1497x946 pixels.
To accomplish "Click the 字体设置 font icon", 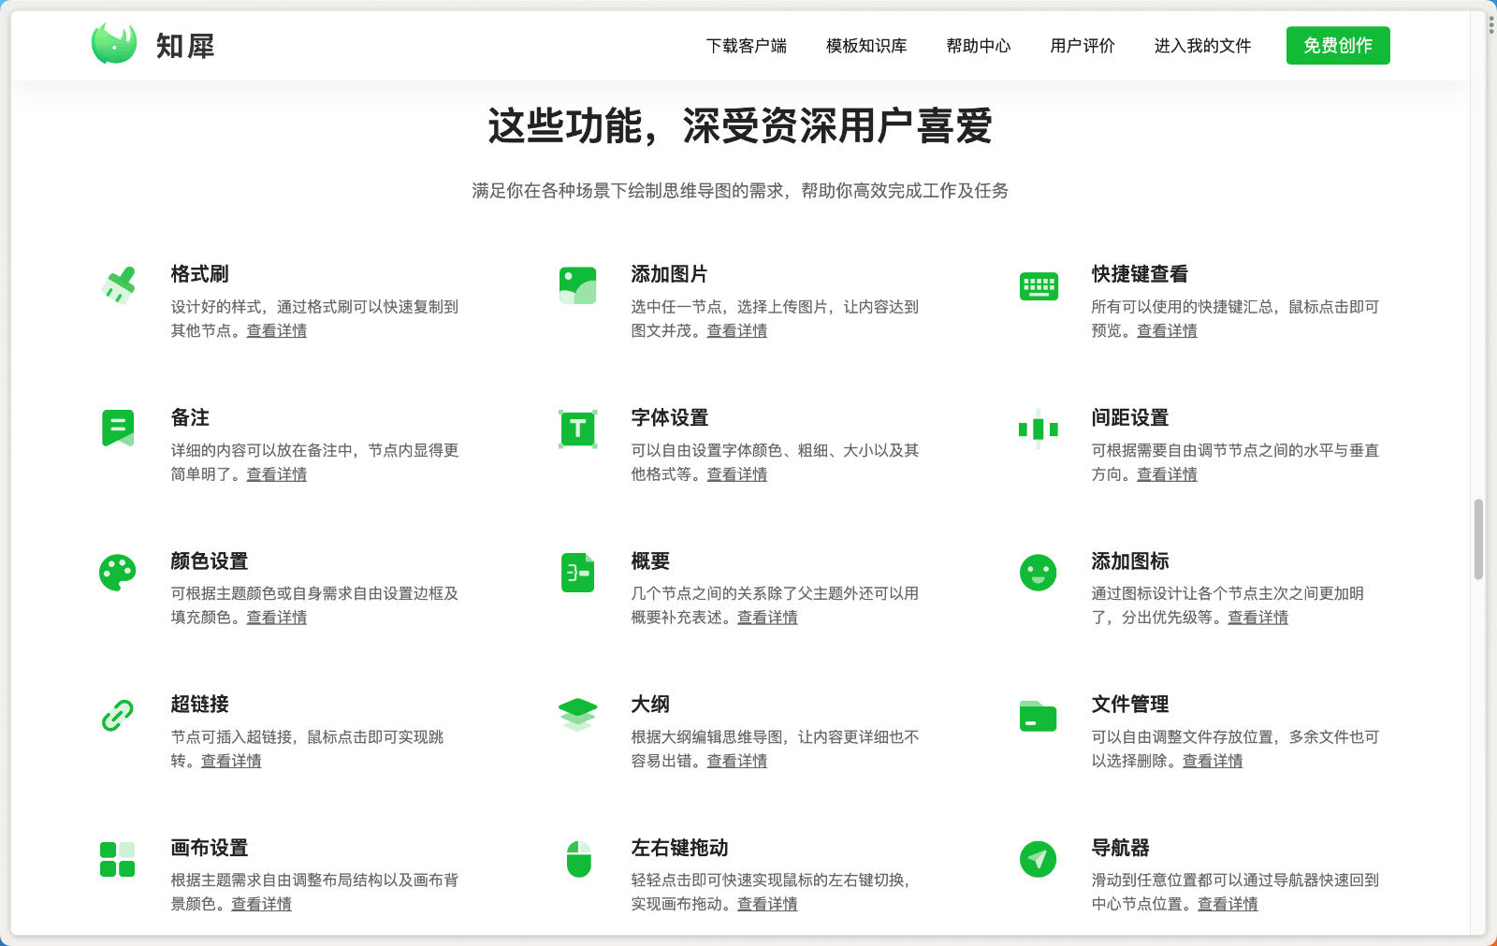I will (577, 429).
